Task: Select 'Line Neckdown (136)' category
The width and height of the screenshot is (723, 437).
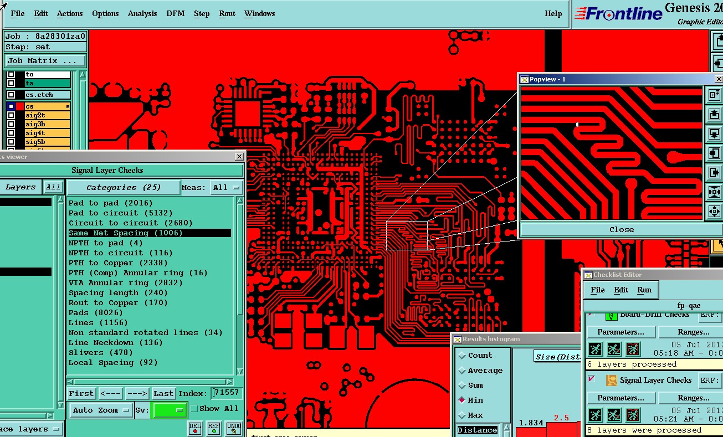Action: click(116, 342)
